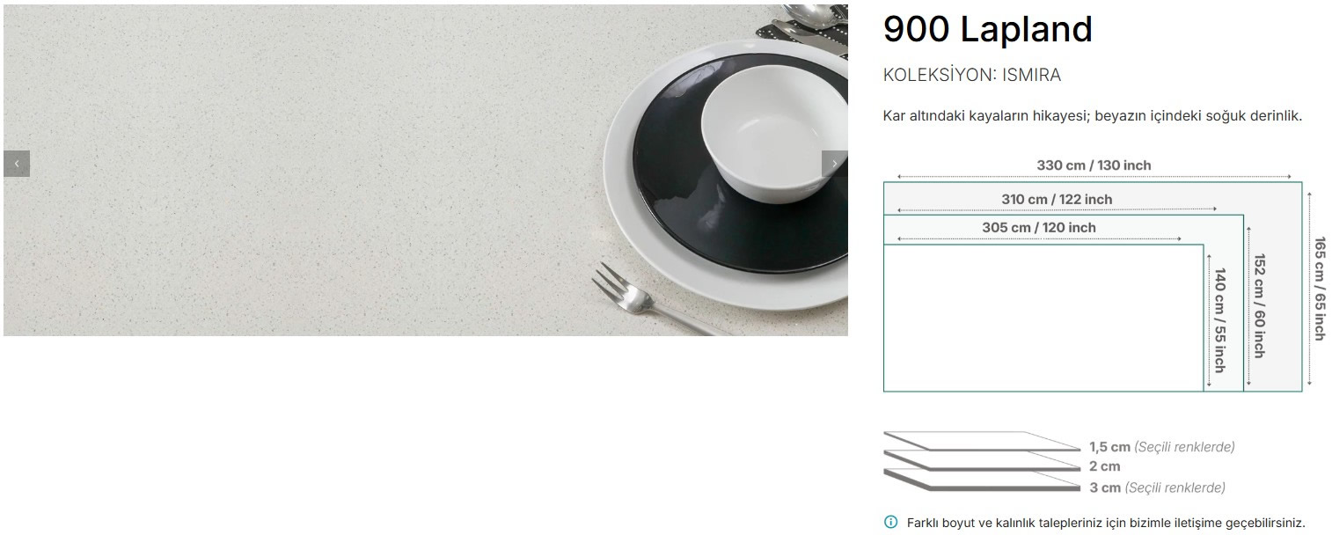
Task: Select the 2 cm thickness label
Action: [x=1105, y=466]
